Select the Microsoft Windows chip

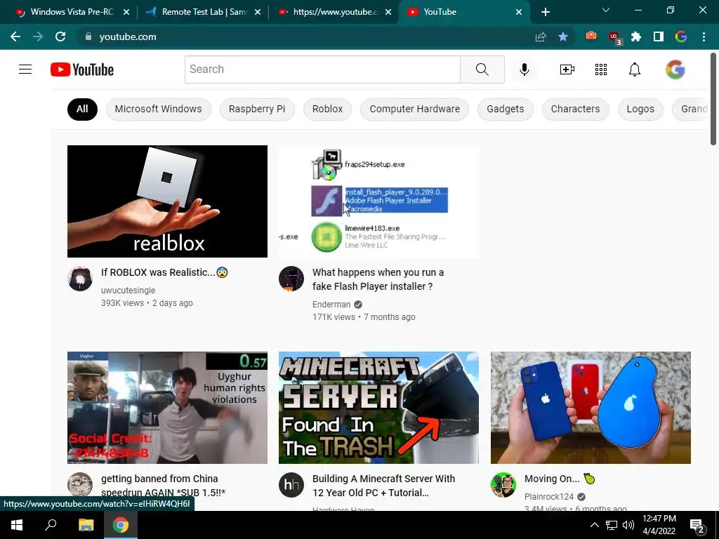click(x=158, y=109)
